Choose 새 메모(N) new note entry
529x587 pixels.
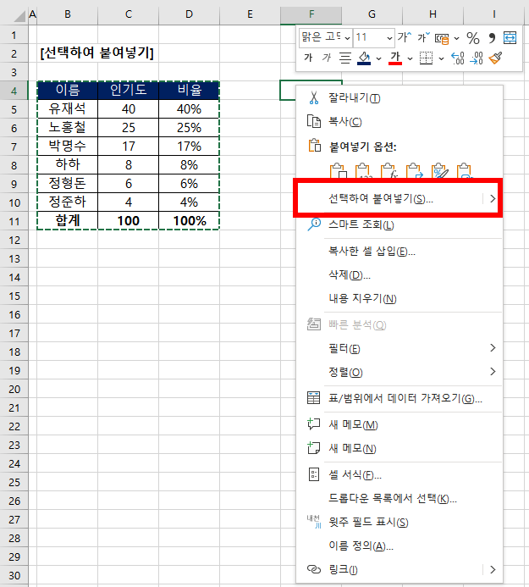tap(400, 448)
